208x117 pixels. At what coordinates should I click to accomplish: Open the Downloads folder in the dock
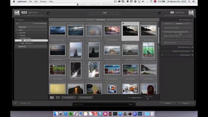pyautogui.click(x=147, y=114)
